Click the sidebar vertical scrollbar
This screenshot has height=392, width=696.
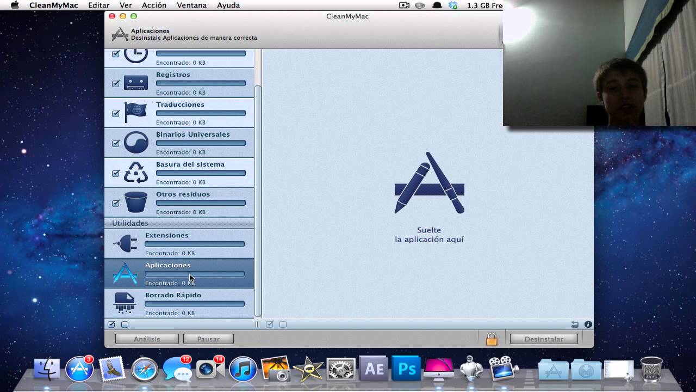pyautogui.click(x=258, y=201)
